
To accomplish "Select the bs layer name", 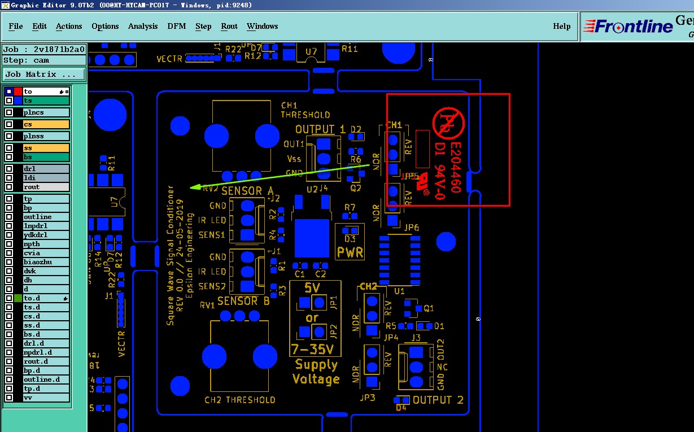I will point(46,157).
